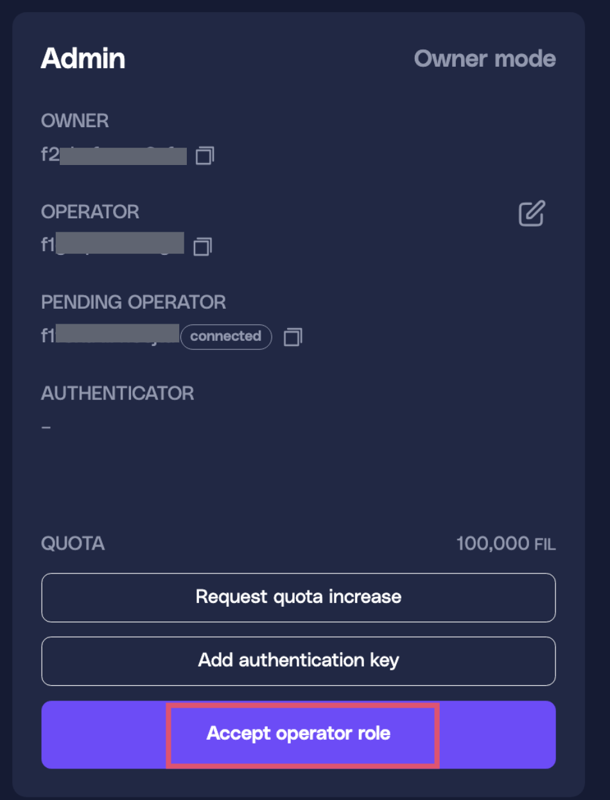
Task: Copy the pending operator address
Action: [293, 337]
